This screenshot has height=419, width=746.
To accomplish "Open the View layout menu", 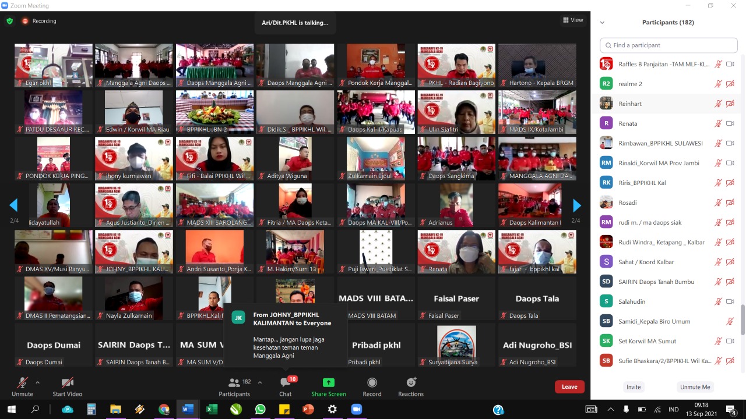I will click(573, 20).
